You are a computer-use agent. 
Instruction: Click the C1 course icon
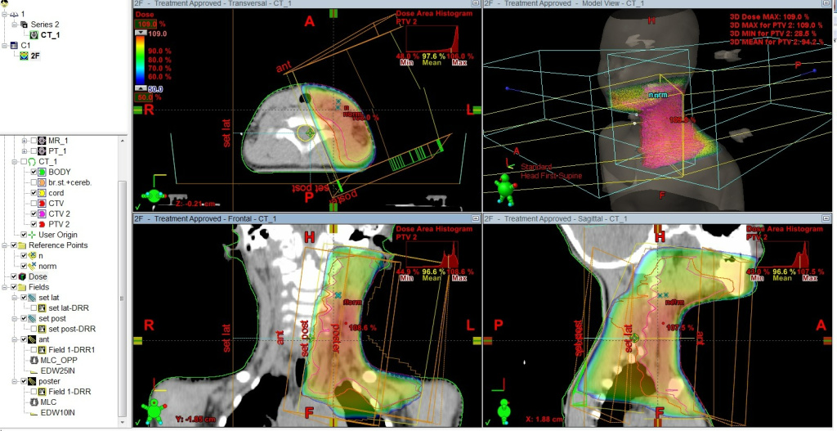14,46
